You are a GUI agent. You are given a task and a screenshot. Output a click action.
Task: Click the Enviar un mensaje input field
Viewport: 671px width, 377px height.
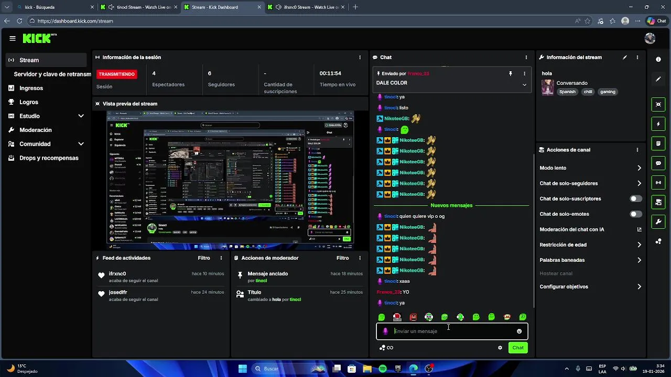tap(452, 331)
